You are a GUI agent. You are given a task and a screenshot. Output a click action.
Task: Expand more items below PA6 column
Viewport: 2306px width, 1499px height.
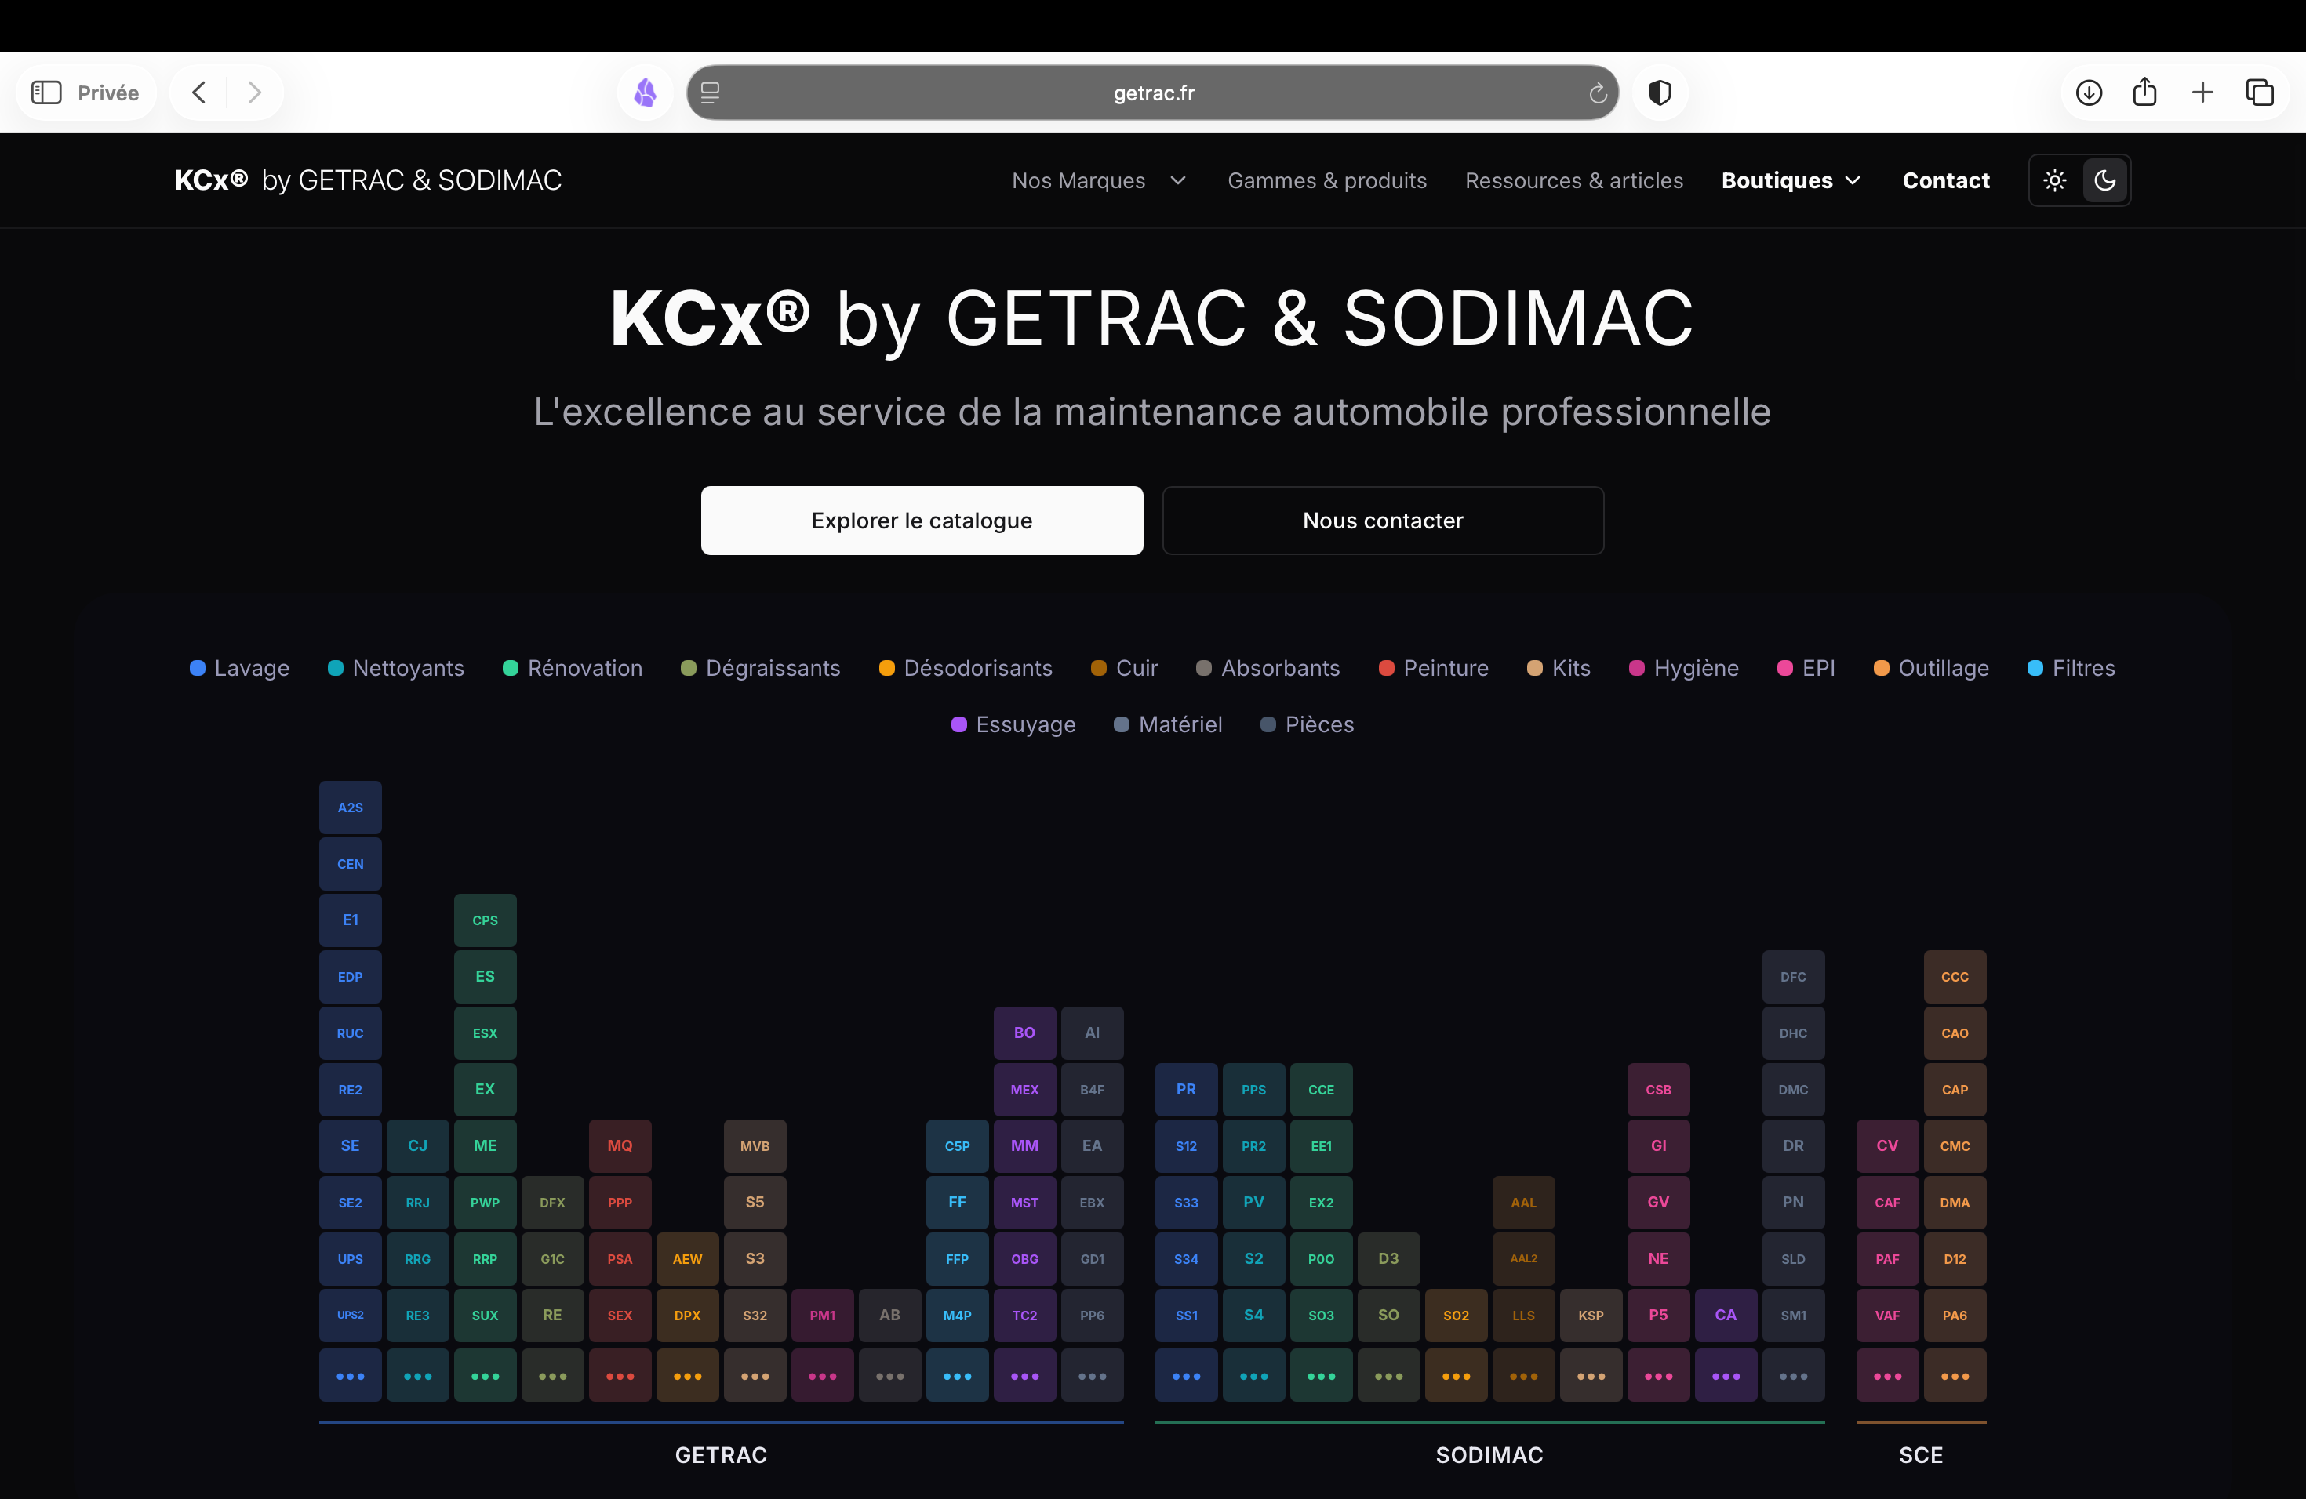[1955, 1376]
